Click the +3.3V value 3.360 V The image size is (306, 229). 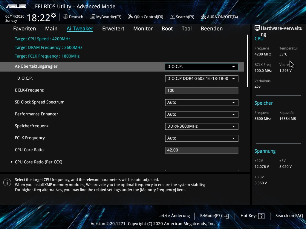tap(261, 183)
